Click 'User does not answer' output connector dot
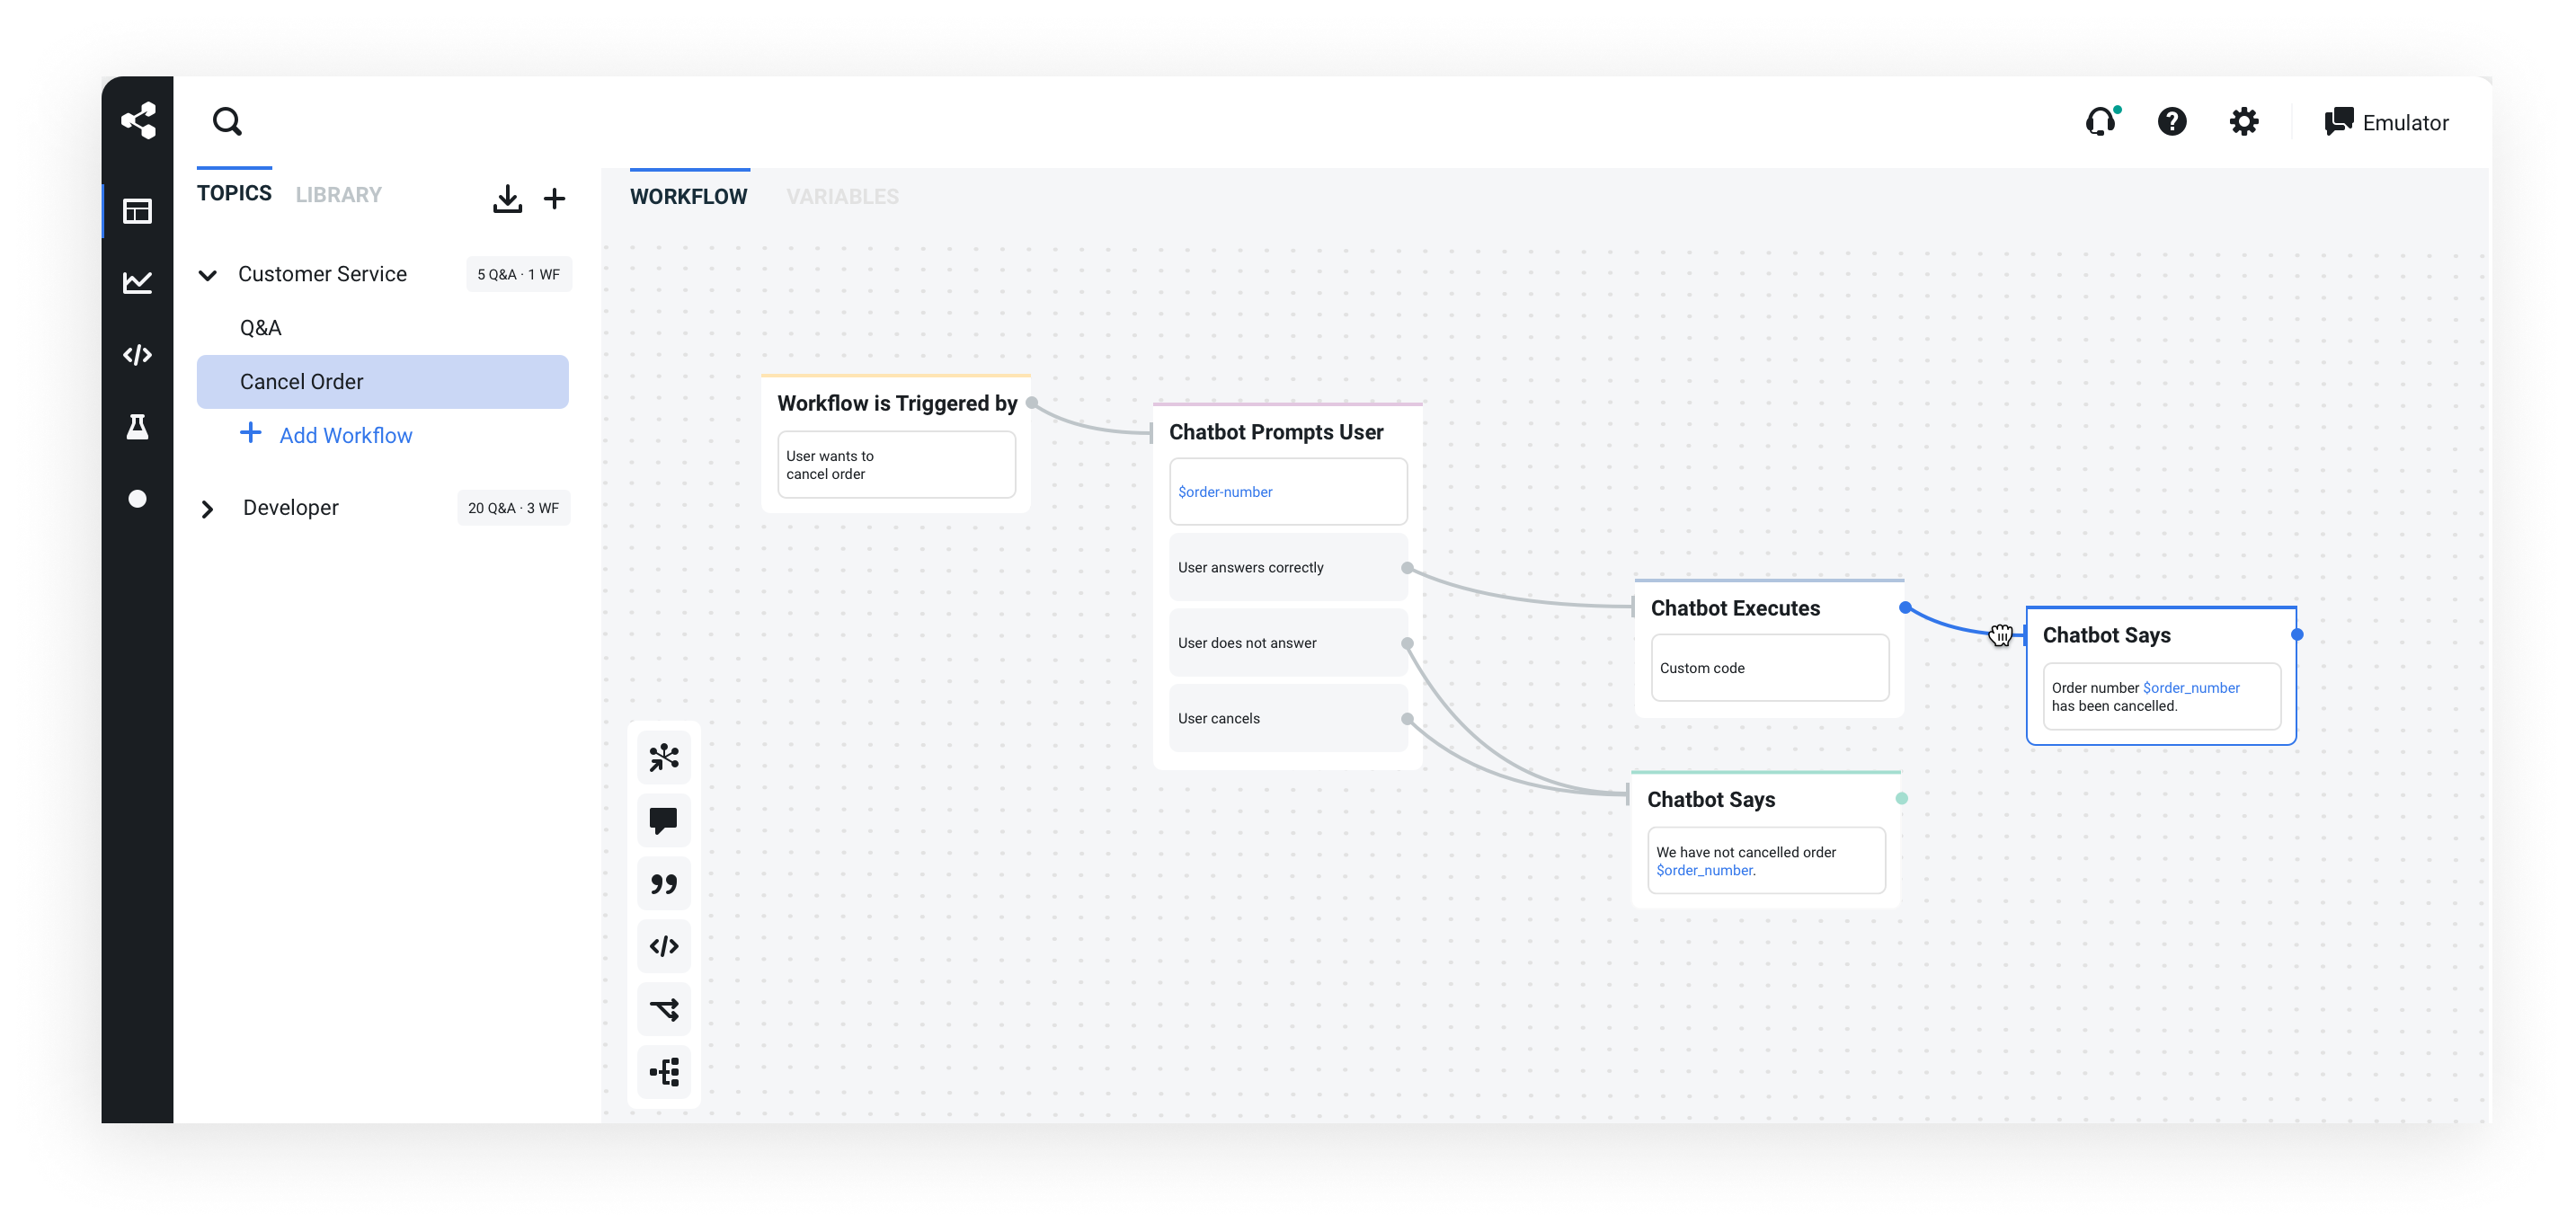 pos(1407,643)
